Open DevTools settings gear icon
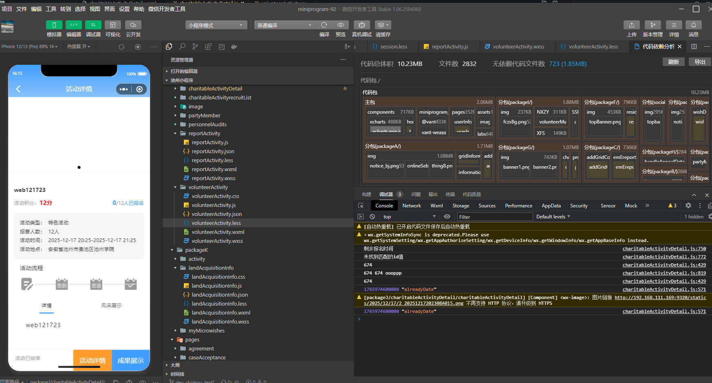712x383 pixels. click(688, 206)
